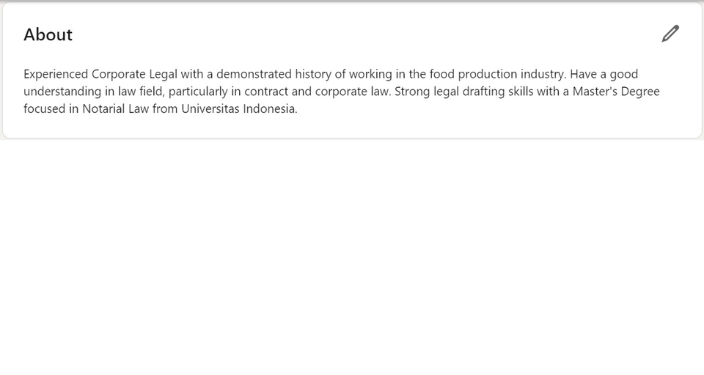
Task: Click "demonstrated history" in the first line
Action: (x=274, y=74)
